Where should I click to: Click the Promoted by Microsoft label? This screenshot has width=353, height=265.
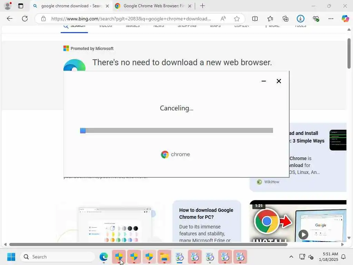92,48
